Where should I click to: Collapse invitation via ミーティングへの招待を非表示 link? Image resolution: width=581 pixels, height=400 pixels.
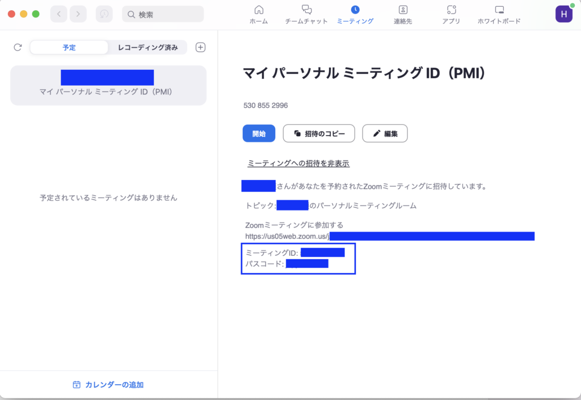point(298,163)
